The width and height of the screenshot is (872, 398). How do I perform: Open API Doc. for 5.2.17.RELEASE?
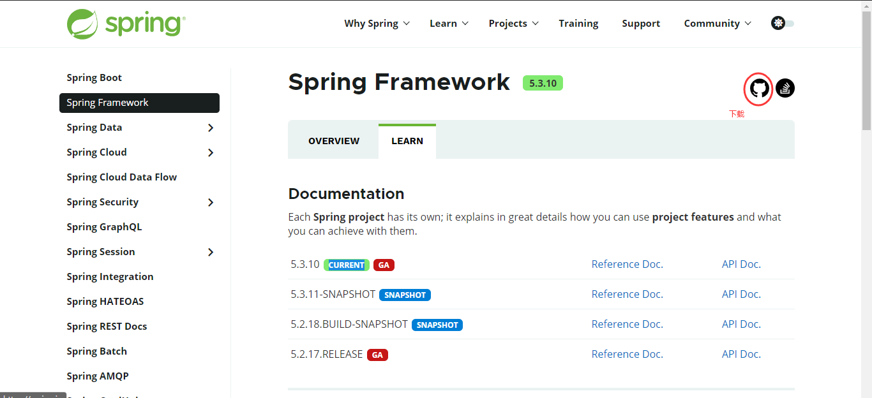coord(741,354)
